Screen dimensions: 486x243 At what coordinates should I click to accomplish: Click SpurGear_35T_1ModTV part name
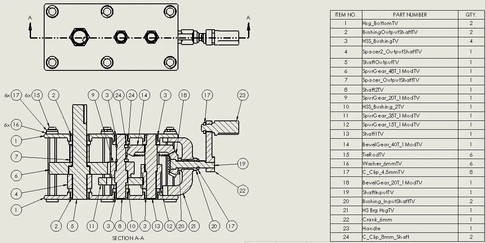point(410,116)
